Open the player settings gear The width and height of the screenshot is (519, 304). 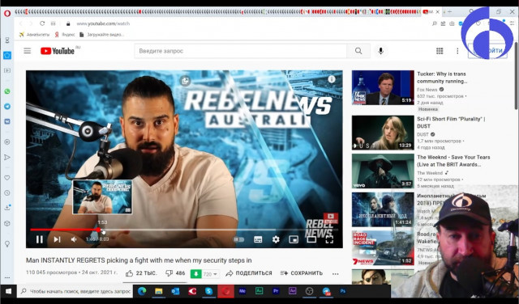pos(276,239)
